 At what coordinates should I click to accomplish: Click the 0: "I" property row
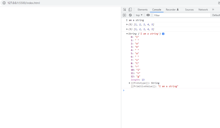[x=135, y=37]
